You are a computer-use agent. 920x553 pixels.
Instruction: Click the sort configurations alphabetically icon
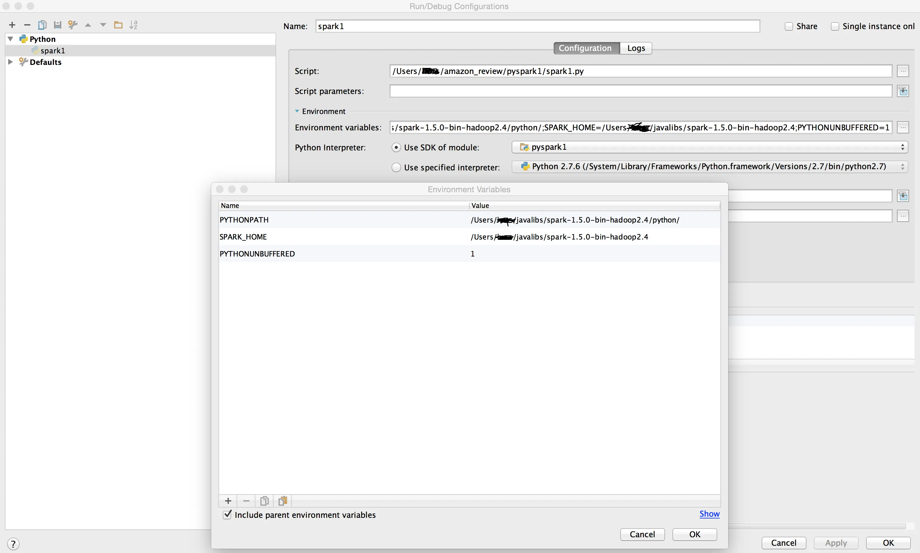click(134, 25)
